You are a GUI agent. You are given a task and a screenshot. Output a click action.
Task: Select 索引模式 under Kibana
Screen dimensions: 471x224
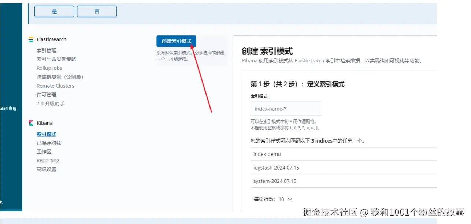coord(47,134)
